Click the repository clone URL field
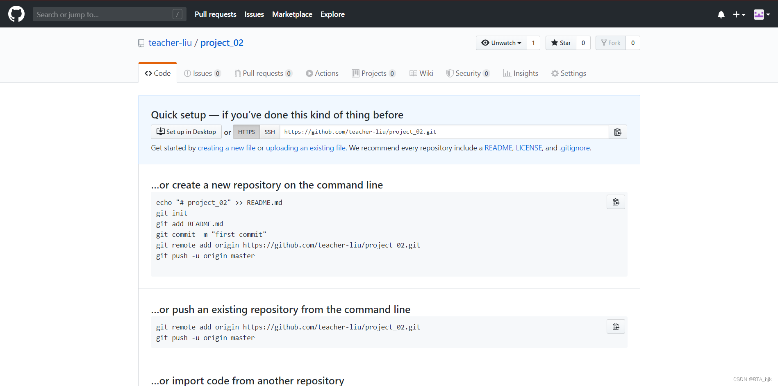 444,132
